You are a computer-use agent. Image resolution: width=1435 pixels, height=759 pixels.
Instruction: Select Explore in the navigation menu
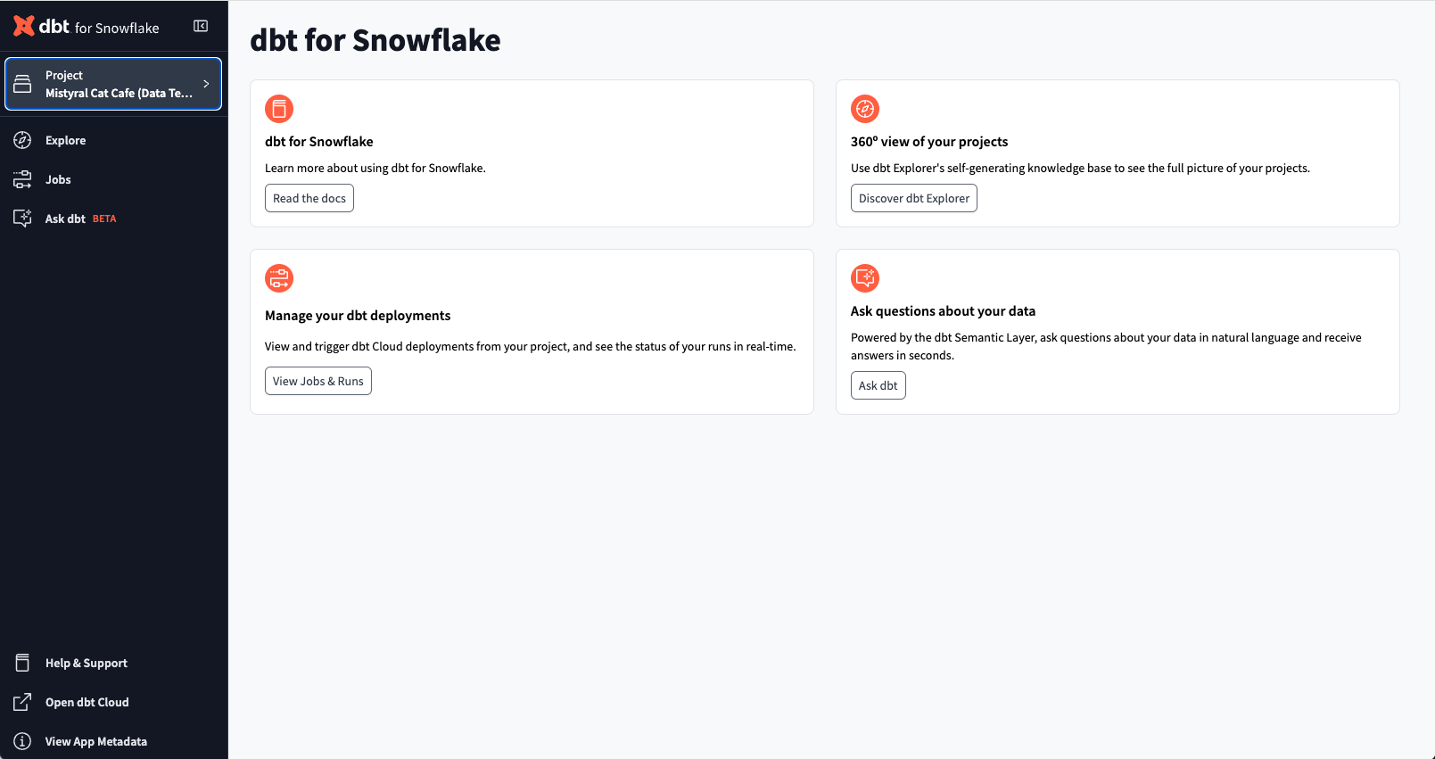point(65,140)
